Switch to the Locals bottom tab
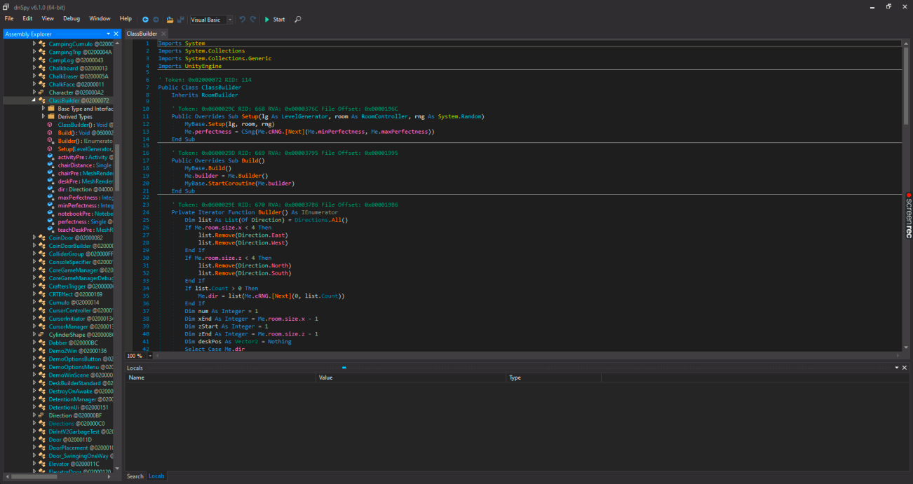The height and width of the screenshot is (484, 913). pos(156,476)
